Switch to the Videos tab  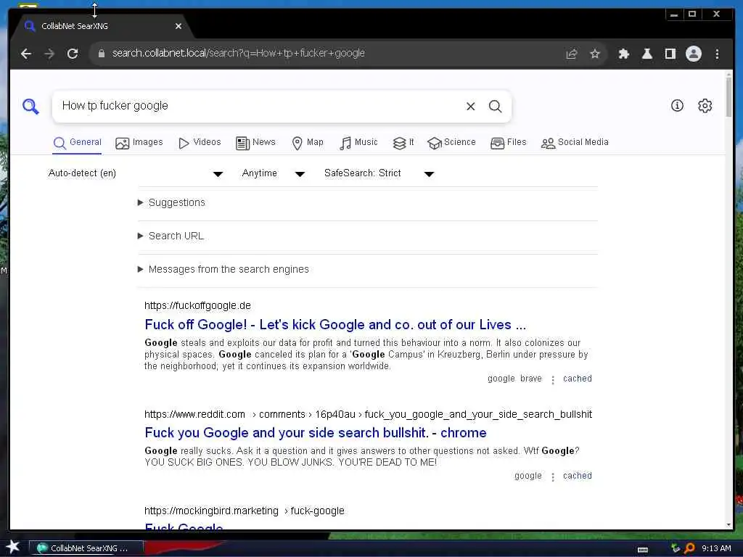[200, 143]
